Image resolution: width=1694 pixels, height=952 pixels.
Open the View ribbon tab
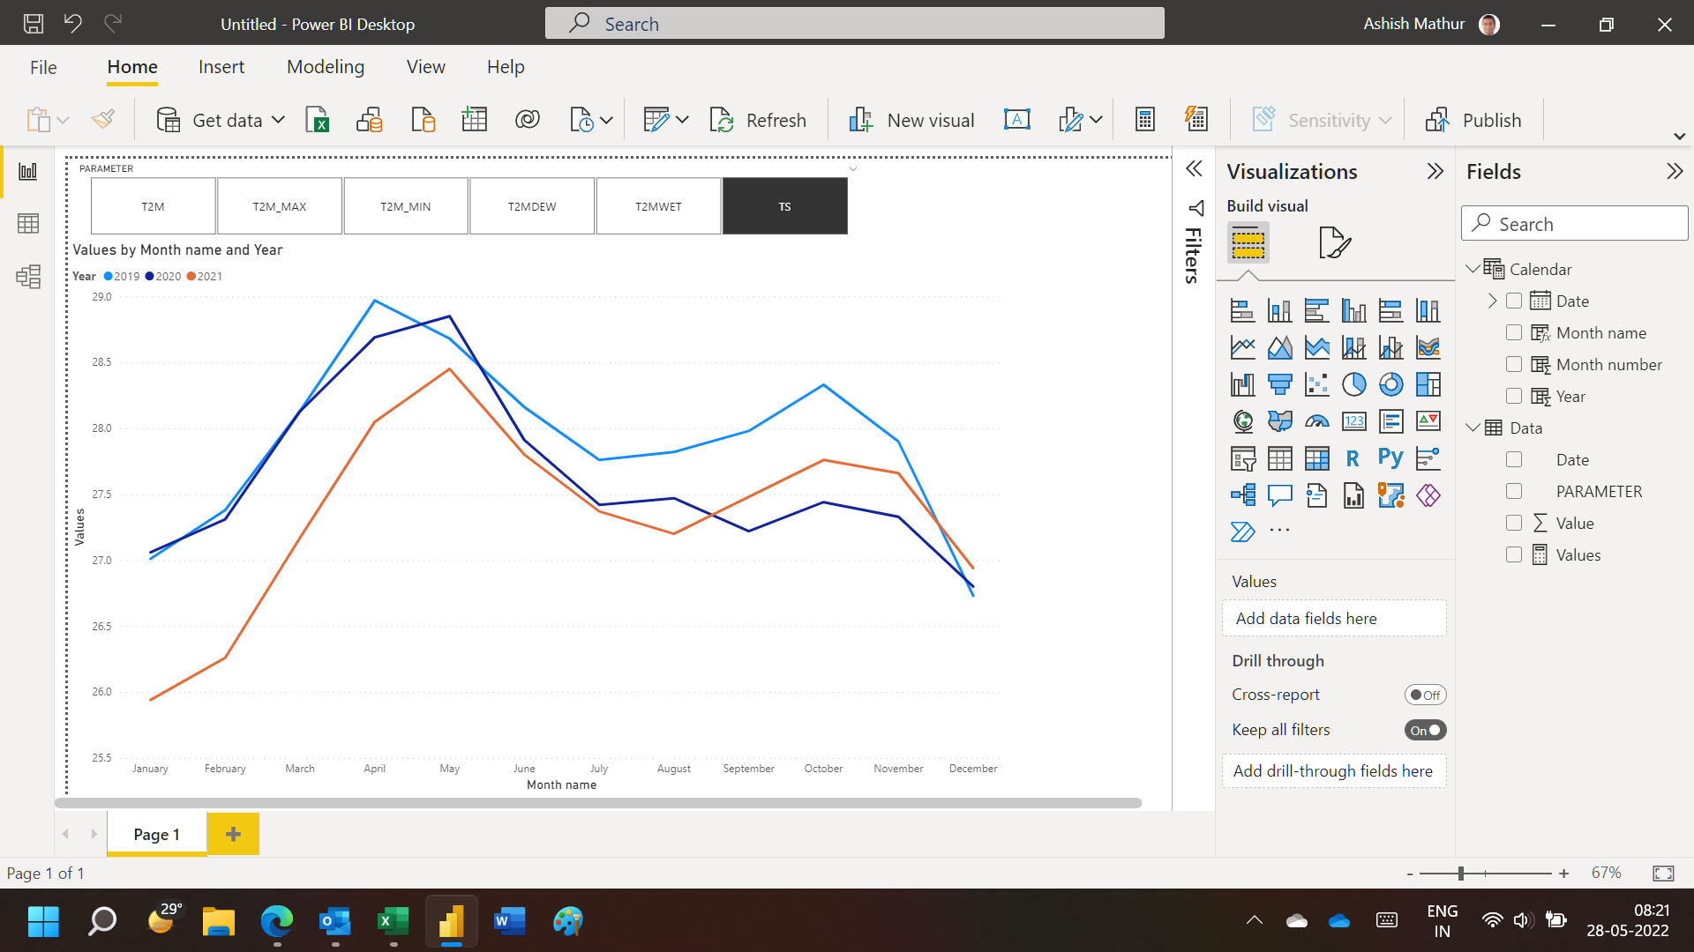coord(425,67)
